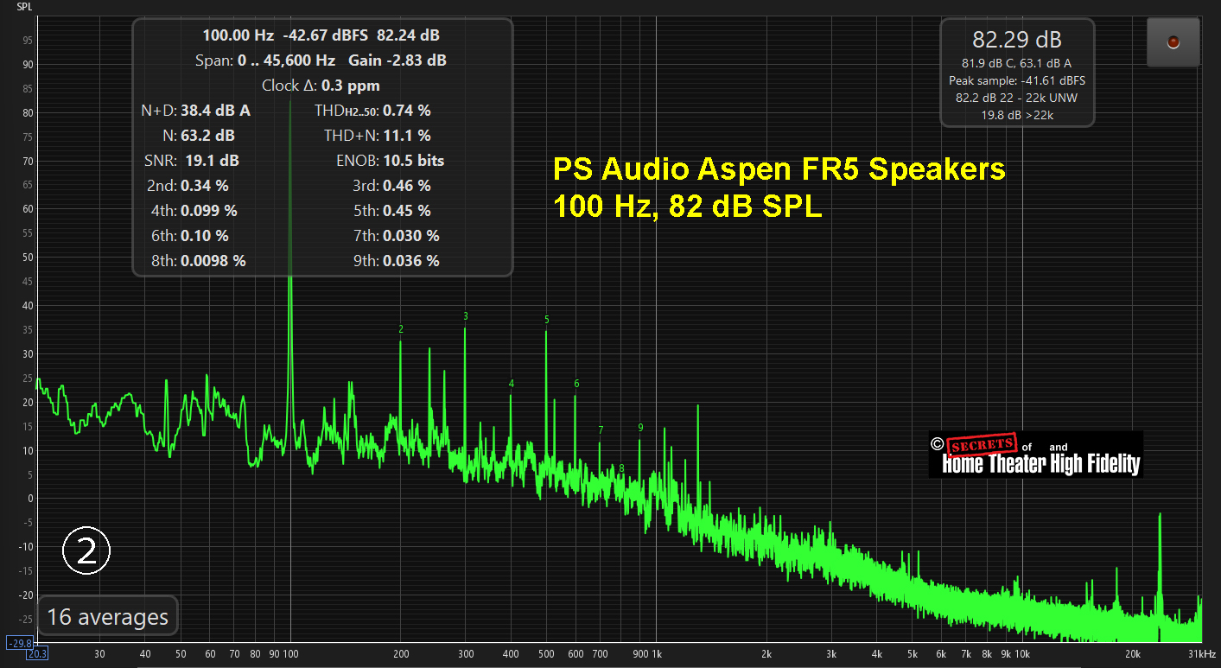Click the 19.8 dB >22k reading
Viewport: 1221px width, 668px height.
click(x=1017, y=115)
